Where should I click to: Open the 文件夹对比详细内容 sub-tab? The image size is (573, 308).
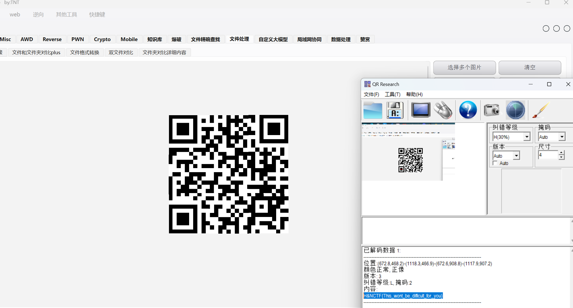pyautogui.click(x=164, y=52)
